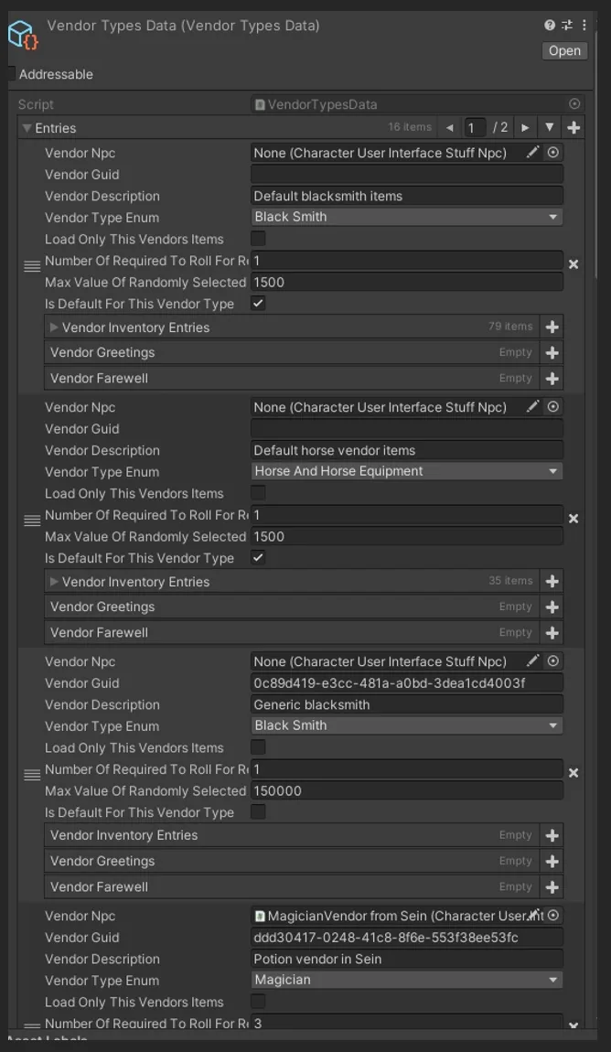Enable Load Only This Vendors Items for Generic blacksmith

click(258, 747)
